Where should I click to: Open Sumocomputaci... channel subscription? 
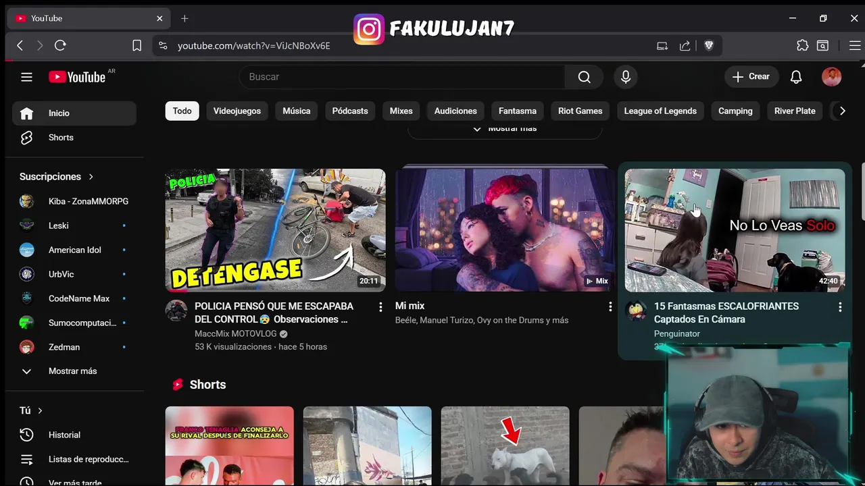click(74, 323)
